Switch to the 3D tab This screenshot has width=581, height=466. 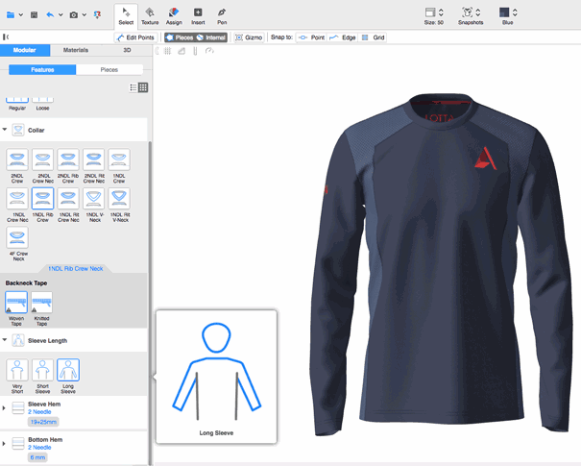127,50
